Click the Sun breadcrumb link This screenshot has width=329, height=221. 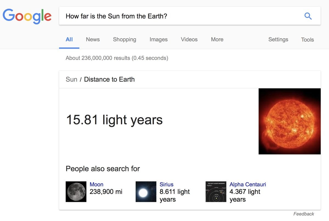pyautogui.click(x=71, y=79)
